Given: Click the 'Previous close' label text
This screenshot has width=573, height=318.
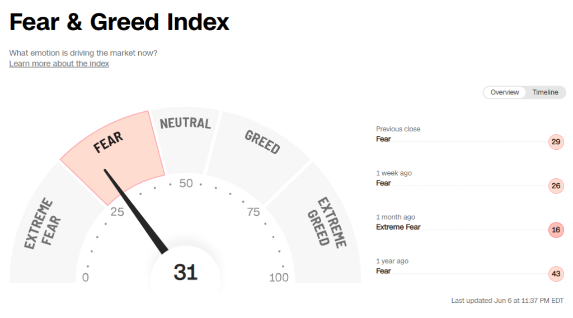Looking at the screenshot, I should click(x=398, y=129).
